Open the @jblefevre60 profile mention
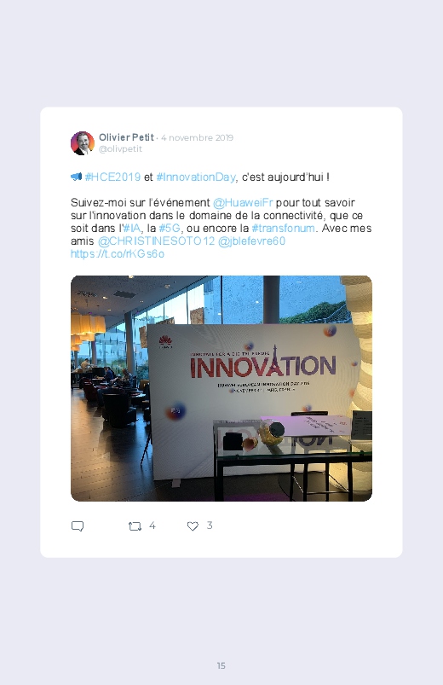443x685 pixels. tap(251, 241)
